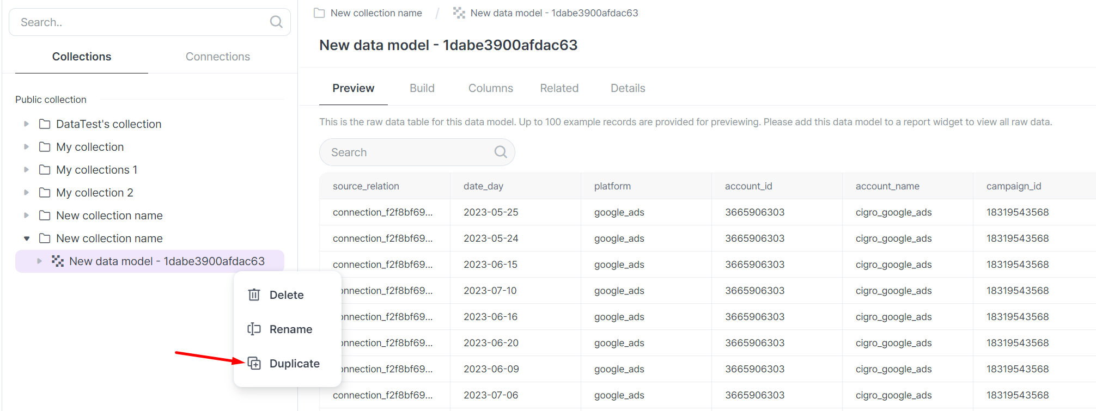Collapse the expanded New collection name folder
The image size is (1096, 411).
tap(26, 238)
